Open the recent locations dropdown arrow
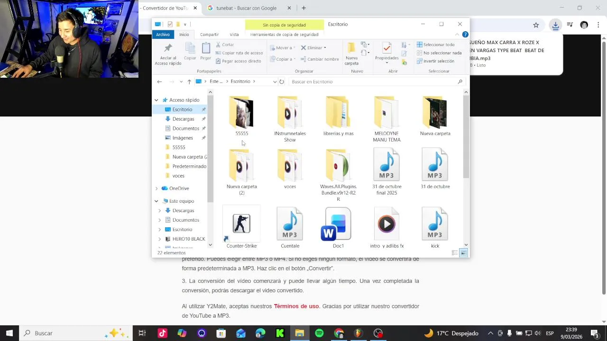This screenshot has height=341, width=607. coord(181,81)
